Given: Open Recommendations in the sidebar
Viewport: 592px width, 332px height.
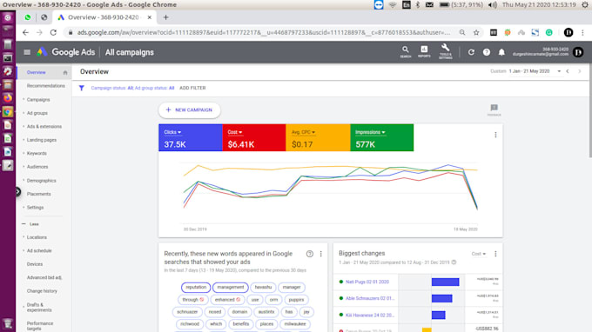Looking at the screenshot, I should [x=45, y=86].
